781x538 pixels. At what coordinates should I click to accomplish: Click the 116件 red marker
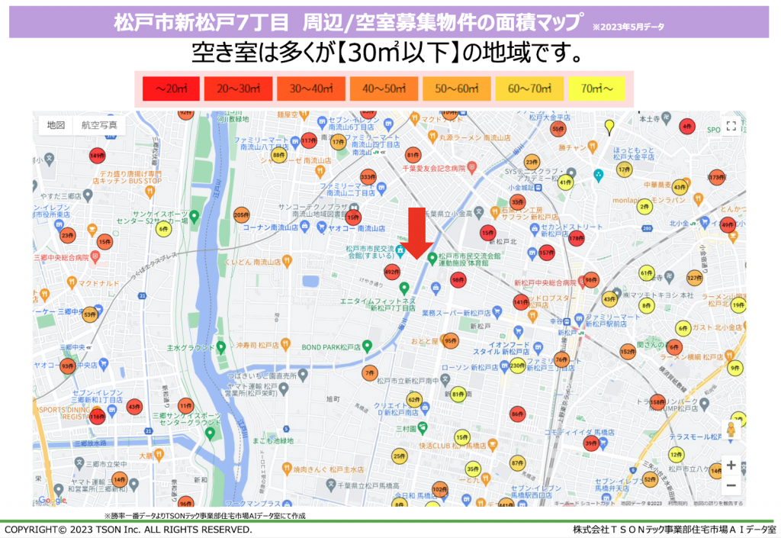click(97, 417)
